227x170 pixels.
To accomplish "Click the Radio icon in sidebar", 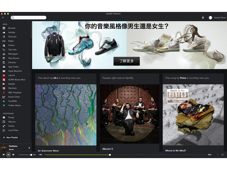I will click(x=4, y=41).
